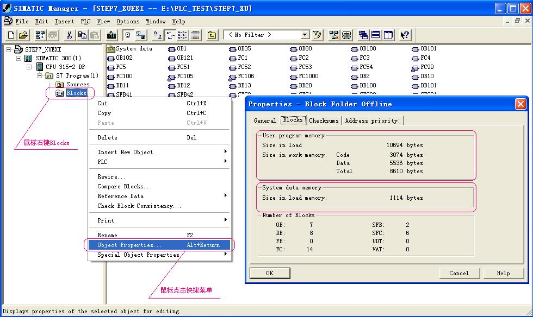533x317 pixels.
Task: Choose Print submenu in context menu
Action: point(159,220)
